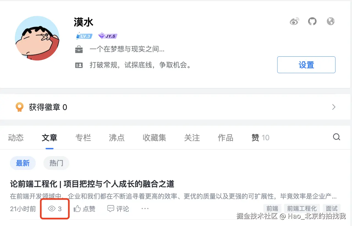Open the 收藏集 tab
352x226 pixels.
click(154, 138)
